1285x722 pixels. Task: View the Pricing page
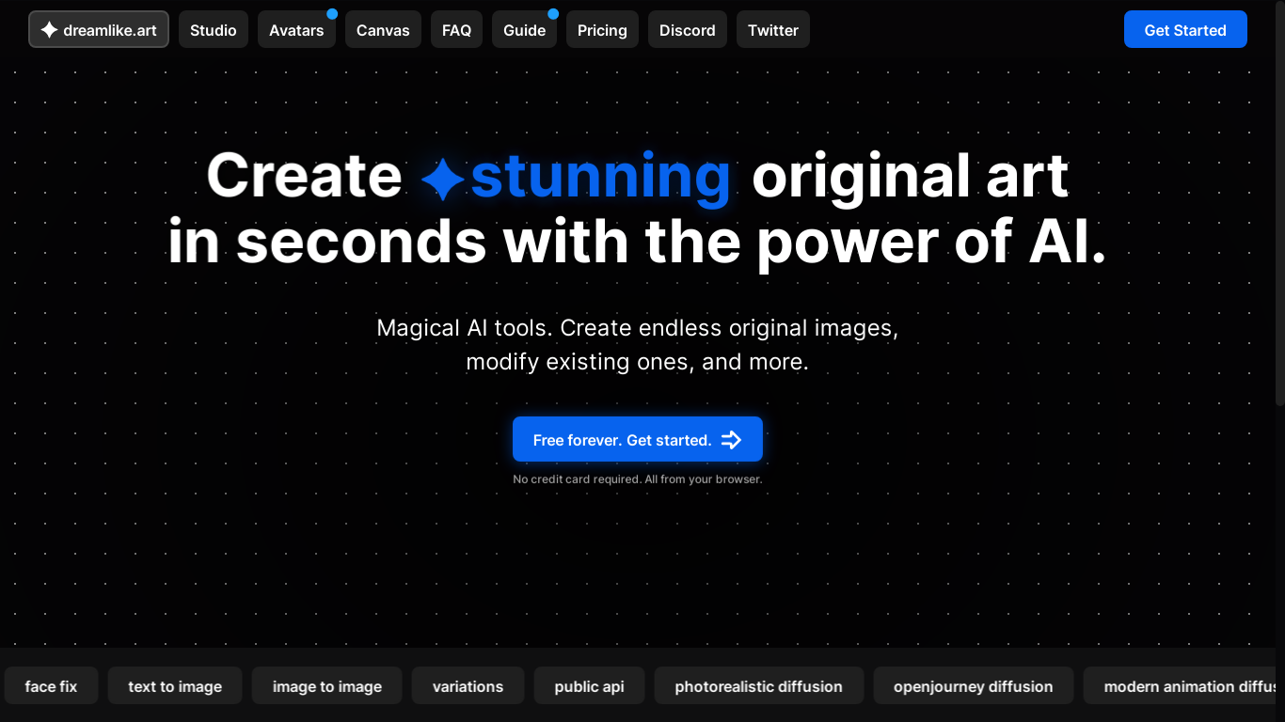(602, 30)
